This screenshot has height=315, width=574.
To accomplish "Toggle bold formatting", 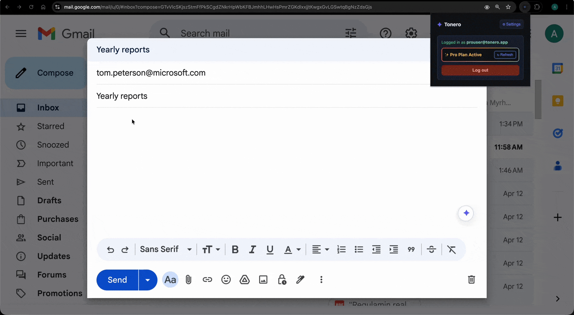I will pyautogui.click(x=235, y=249).
